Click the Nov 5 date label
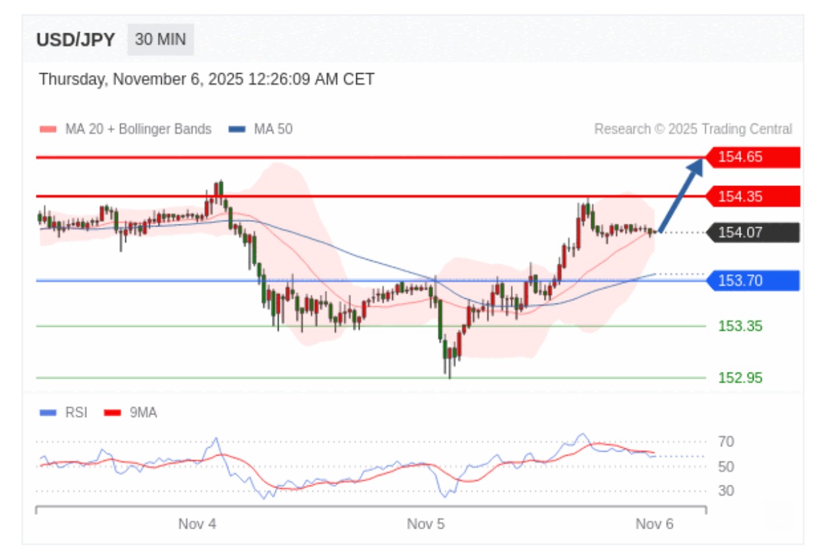Viewport: 822px width, 556px height. point(425,524)
